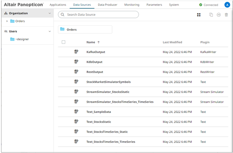Open StockMarketSimulatorSymbols data source
Image resolution: width=233 pixels, height=153 pixels.
coord(108,82)
